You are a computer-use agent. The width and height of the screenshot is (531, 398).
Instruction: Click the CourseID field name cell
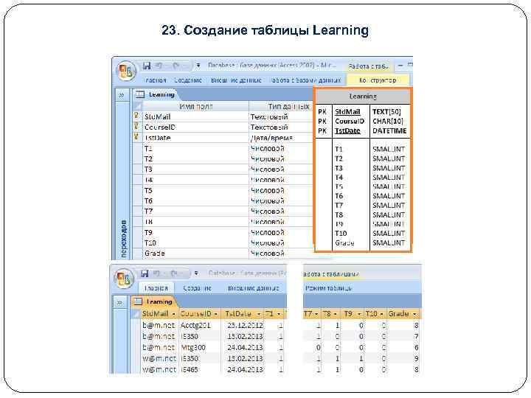[x=195, y=127]
